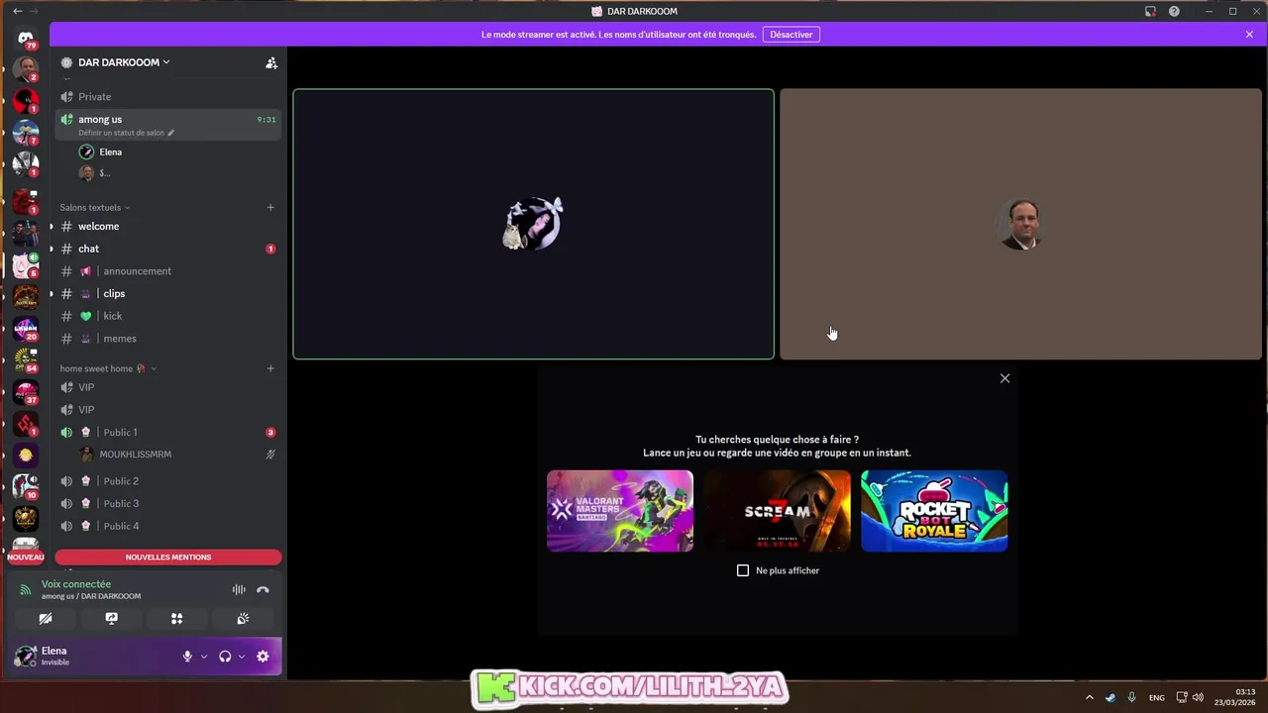Select the brown video tile with suited man
The image size is (1268, 713).
point(1020,224)
